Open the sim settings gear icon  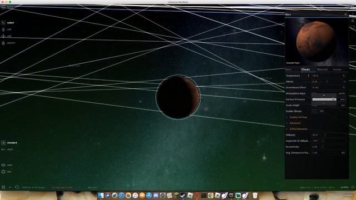pyautogui.click(x=3, y=172)
